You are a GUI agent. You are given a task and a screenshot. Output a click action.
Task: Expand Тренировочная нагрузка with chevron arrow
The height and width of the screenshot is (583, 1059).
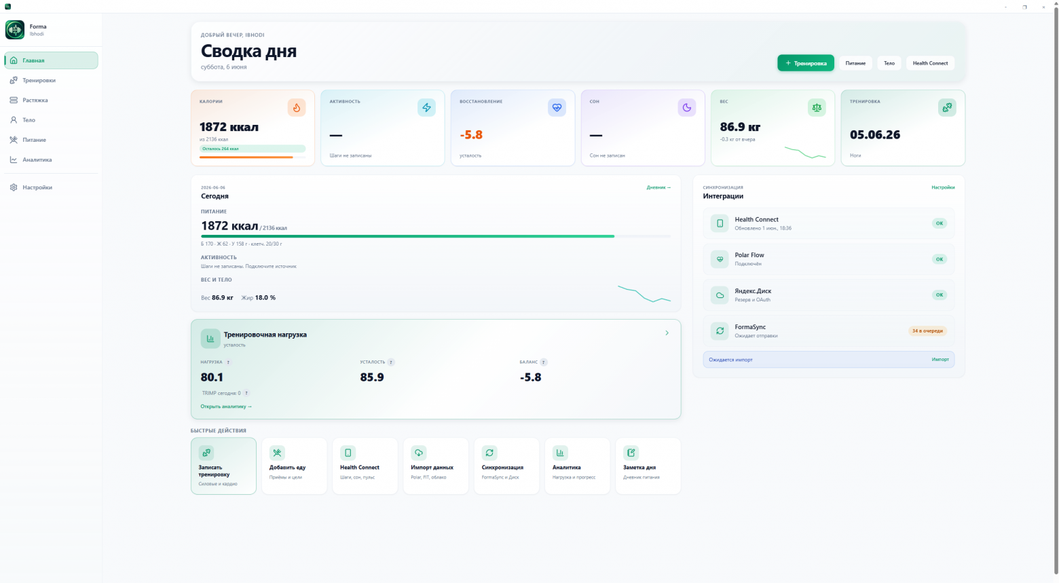click(x=667, y=333)
